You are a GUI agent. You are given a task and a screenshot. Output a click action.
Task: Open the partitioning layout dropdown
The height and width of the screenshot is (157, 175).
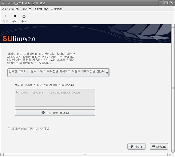[x=58, y=73]
